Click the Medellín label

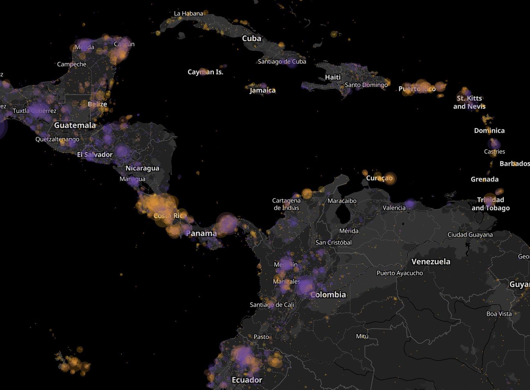[x=286, y=265]
